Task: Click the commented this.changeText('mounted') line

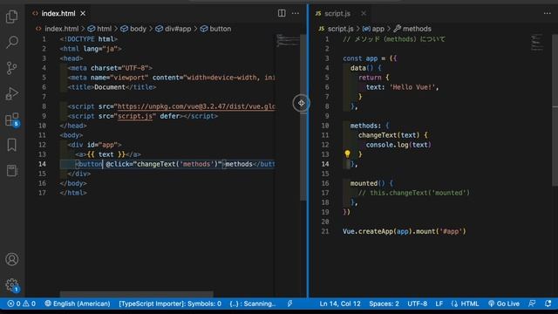Action: coord(413,193)
